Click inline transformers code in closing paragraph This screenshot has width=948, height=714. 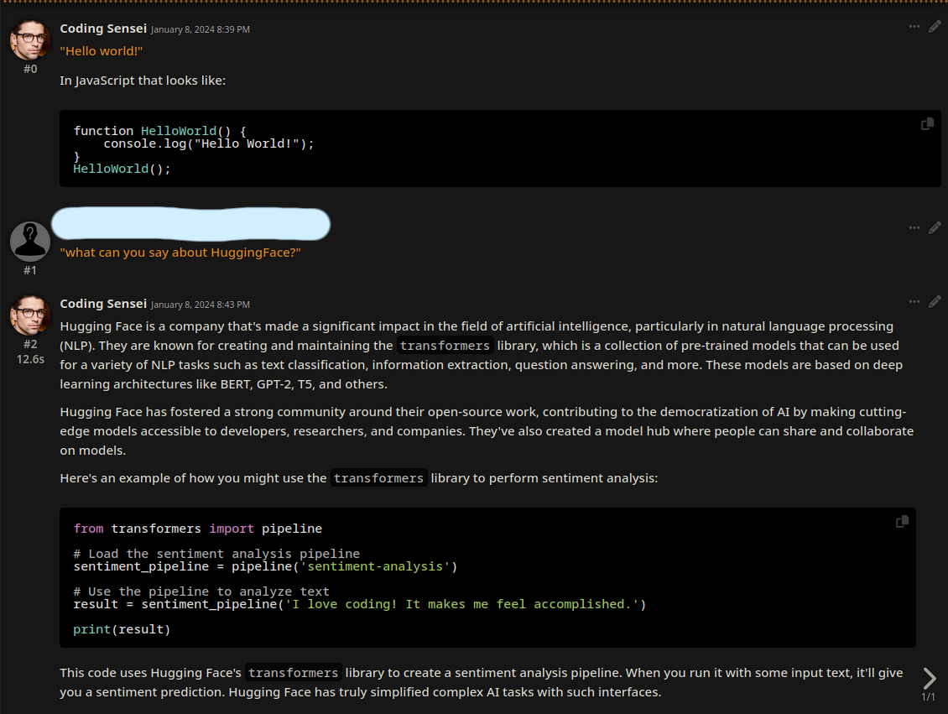coord(294,673)
